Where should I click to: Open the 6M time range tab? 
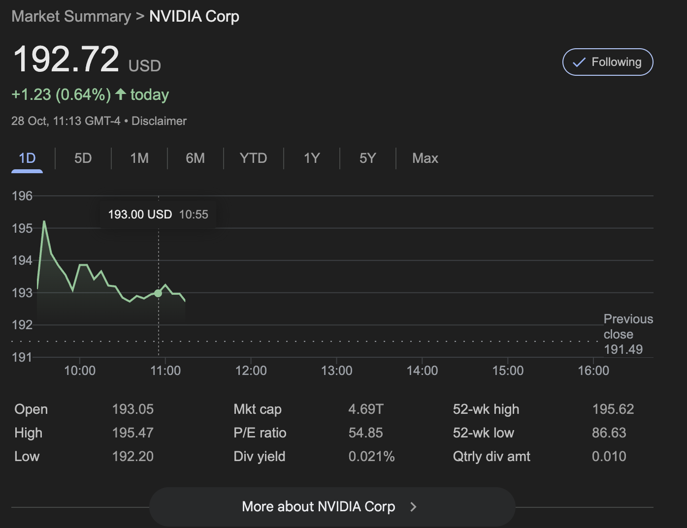click(196, 158)
